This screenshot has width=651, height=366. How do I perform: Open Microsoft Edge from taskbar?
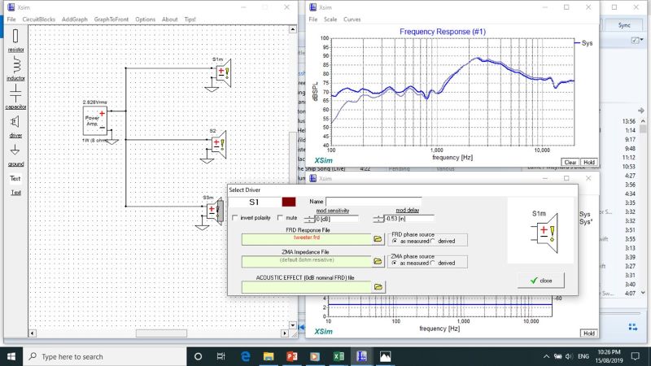pos(245,356)
